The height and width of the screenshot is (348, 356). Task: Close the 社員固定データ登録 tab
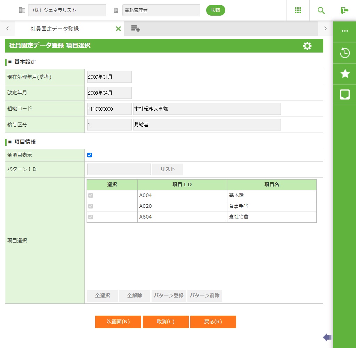pyautogui.click(x=118, y=29)
